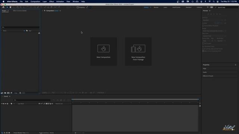Open the Project tab menu icon
This screenshot has width=239, height=134.
[x=8, y=11]
